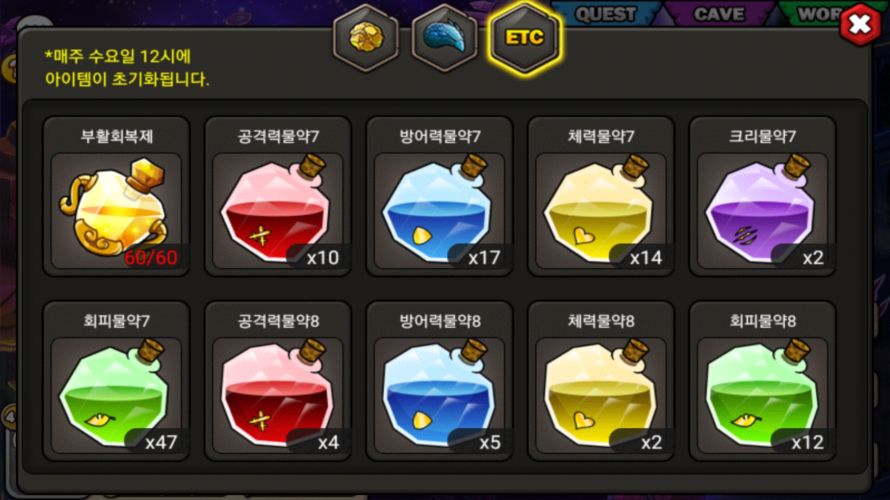Image resolution: width=890 pixels, height=500 pixels.
Task: Choose the red 공격력물약7 potion
Action: (x=278, y=196)
